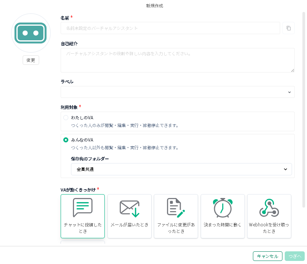The image size is (307, 264).
Task: Click the 変更 button under avatar
Action: click(x=31, y=60)
